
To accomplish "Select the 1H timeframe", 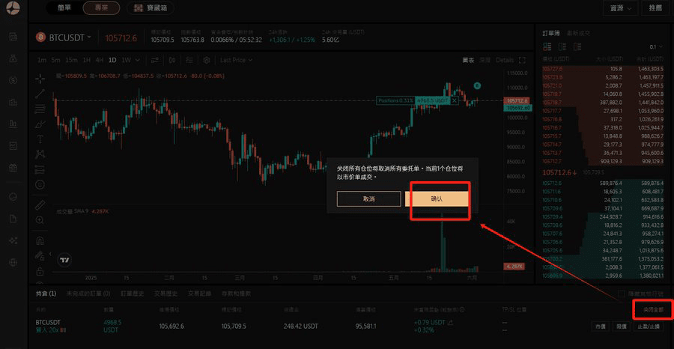I will (x=87, y=60).
